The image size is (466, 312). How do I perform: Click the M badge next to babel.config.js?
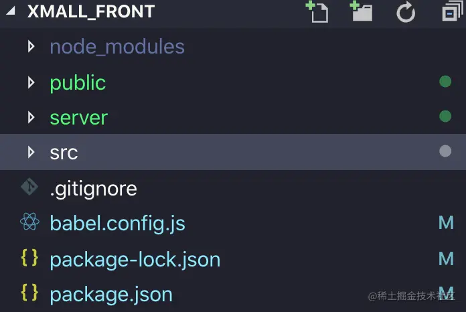[446, 222]
